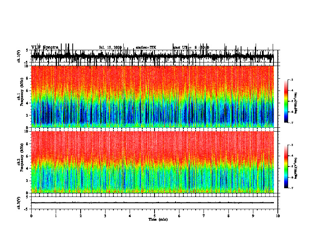Click the ch.2 colorbar log(PSD) unit label
Image resolution: width=313 pixels, height=242 pixels.
coord(296,168)
